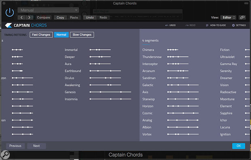This screenshot has width=251, height=160.
Task: Open the How-To Guide
Action: point(216,25)
